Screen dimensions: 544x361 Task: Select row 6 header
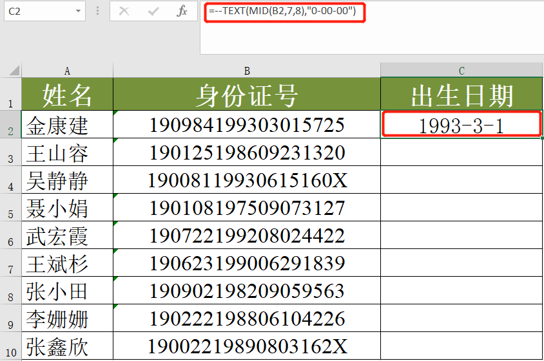pyautogui.click(x=11, y=236)
